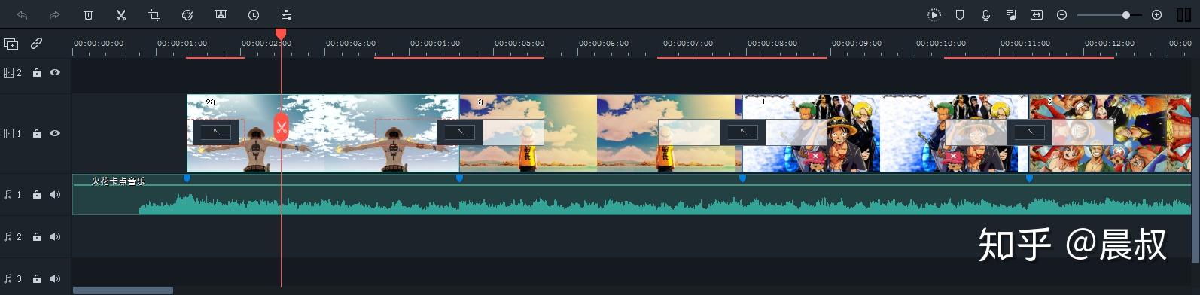Select the clip of character facing away on beach
1200x295 pixels.
601,133
